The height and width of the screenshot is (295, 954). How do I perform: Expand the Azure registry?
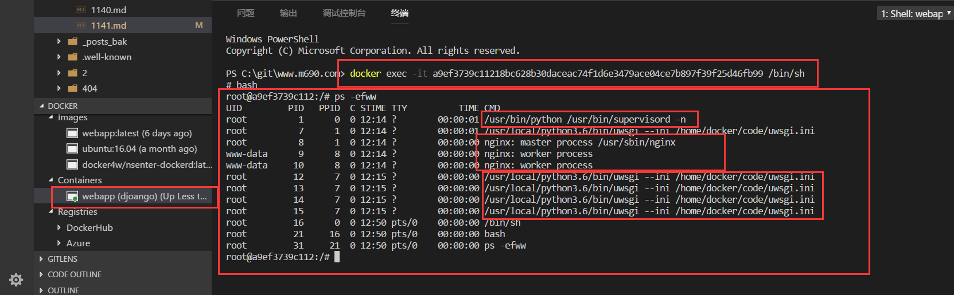coord(59,243)
